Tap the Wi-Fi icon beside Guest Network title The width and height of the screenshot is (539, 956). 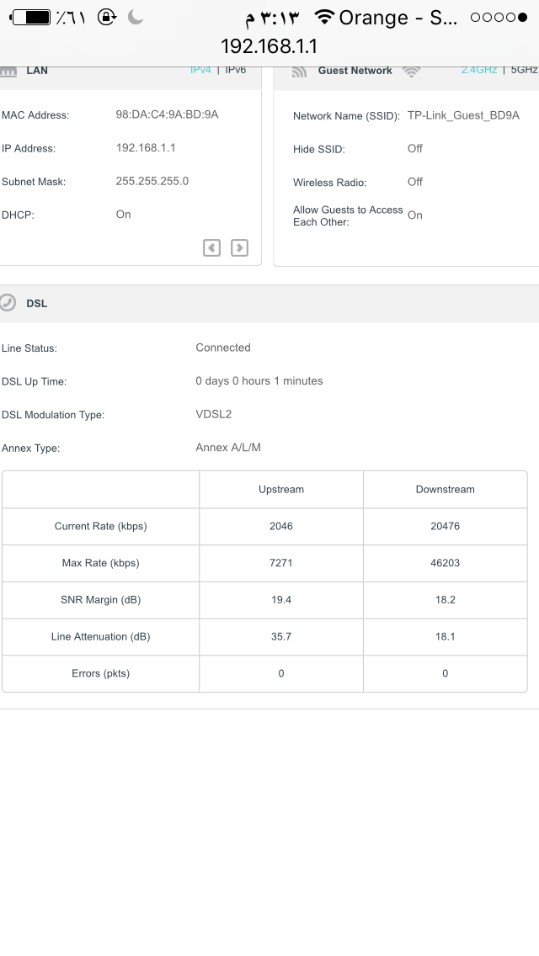click(x=412, y=72)
